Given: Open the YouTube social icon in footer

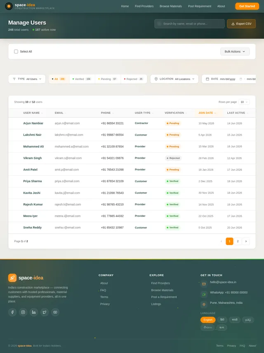Looking at the screenshot, I should (55, 312).
